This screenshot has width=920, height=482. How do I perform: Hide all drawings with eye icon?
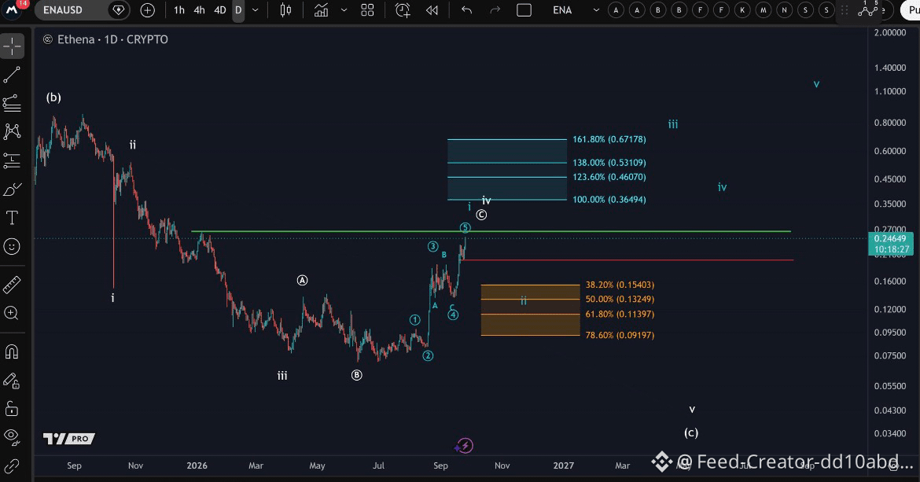12,436
